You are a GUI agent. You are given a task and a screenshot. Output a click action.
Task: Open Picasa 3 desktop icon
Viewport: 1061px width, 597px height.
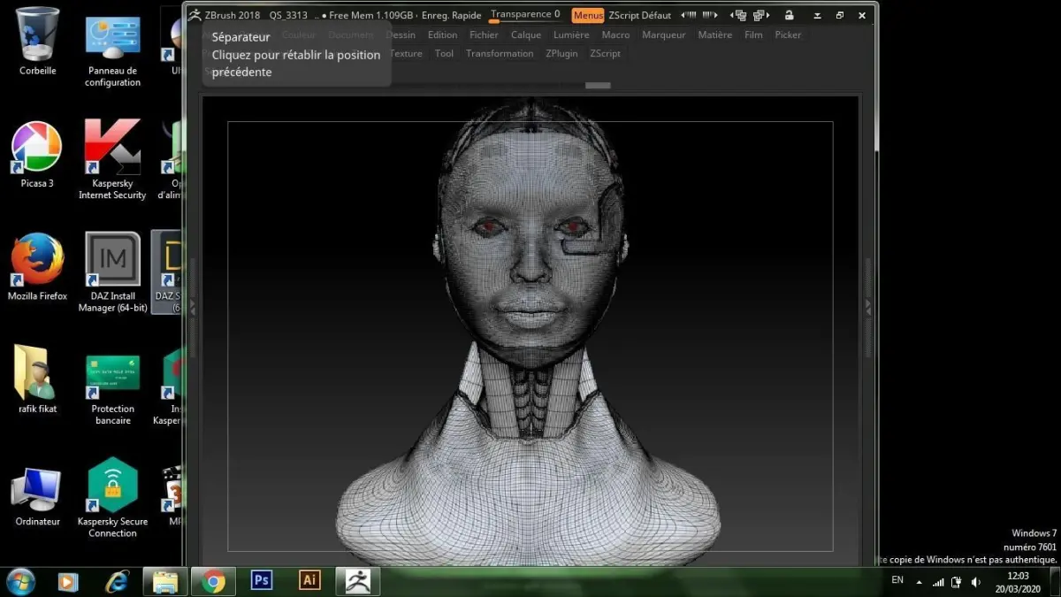(x=37, y=155)
